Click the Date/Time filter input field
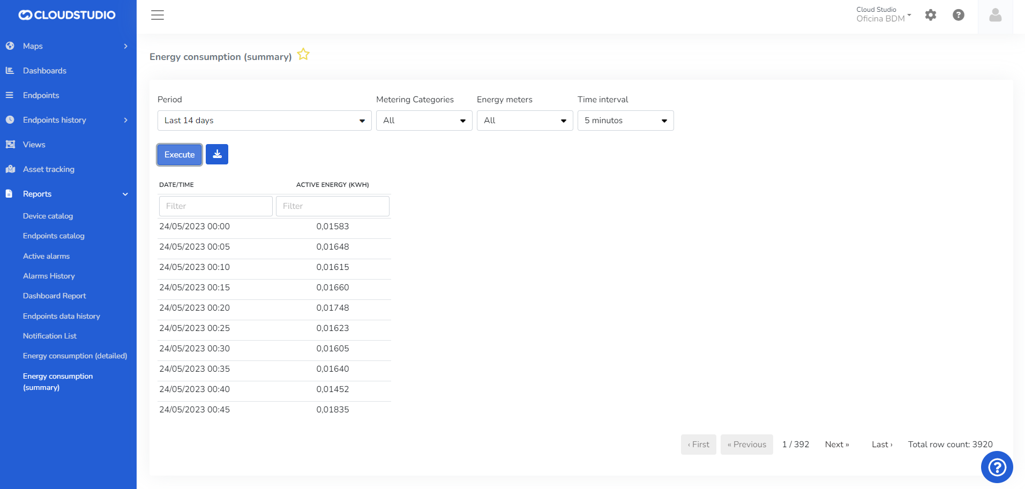Viewport: 1025px width, 489px height. point(215,206)
